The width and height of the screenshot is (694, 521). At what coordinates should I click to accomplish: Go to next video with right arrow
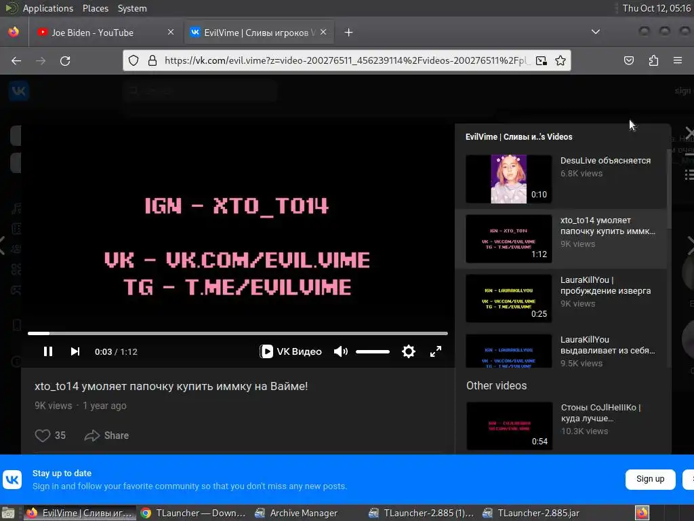click(689, 246)
